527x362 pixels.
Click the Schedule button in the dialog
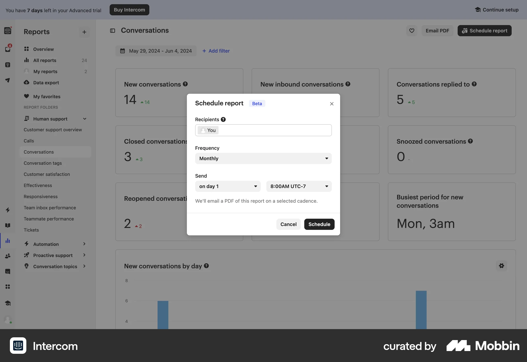tap(319, 224)
